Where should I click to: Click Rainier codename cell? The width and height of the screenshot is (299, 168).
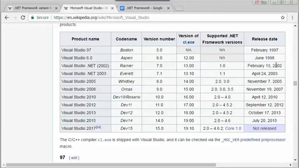126,66
